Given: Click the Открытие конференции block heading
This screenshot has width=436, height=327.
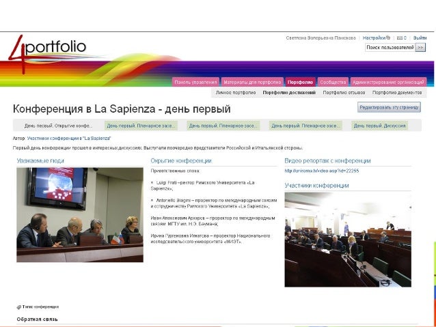Looking at the screenshot, I should click(x=181, y=161).
